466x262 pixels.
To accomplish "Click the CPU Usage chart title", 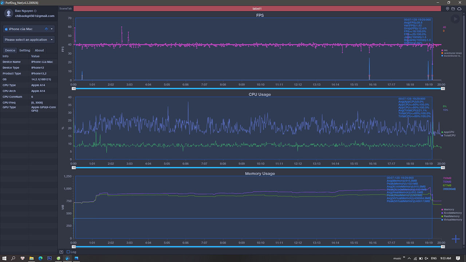I will [260, 94].
